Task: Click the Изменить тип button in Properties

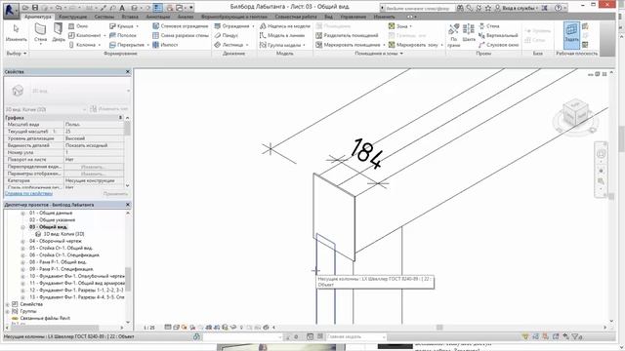Action: coord(109,108)
